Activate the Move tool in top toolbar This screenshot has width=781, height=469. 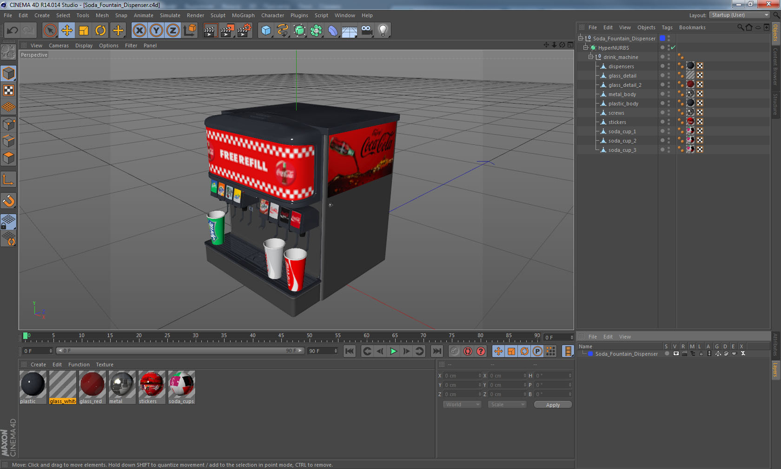67,31
